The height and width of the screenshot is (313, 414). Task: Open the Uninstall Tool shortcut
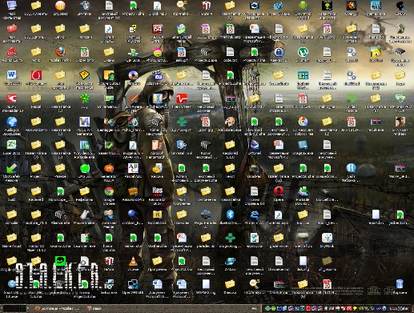(182, 145)
